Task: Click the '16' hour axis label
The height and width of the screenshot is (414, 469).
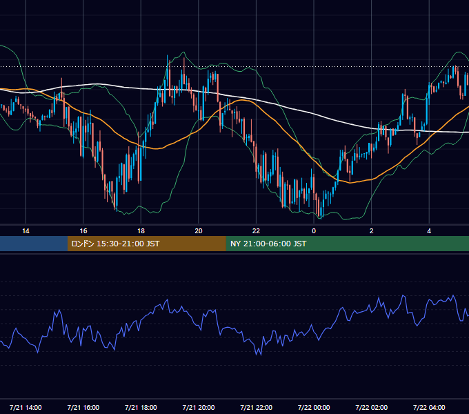Action: tap(83, 231)
